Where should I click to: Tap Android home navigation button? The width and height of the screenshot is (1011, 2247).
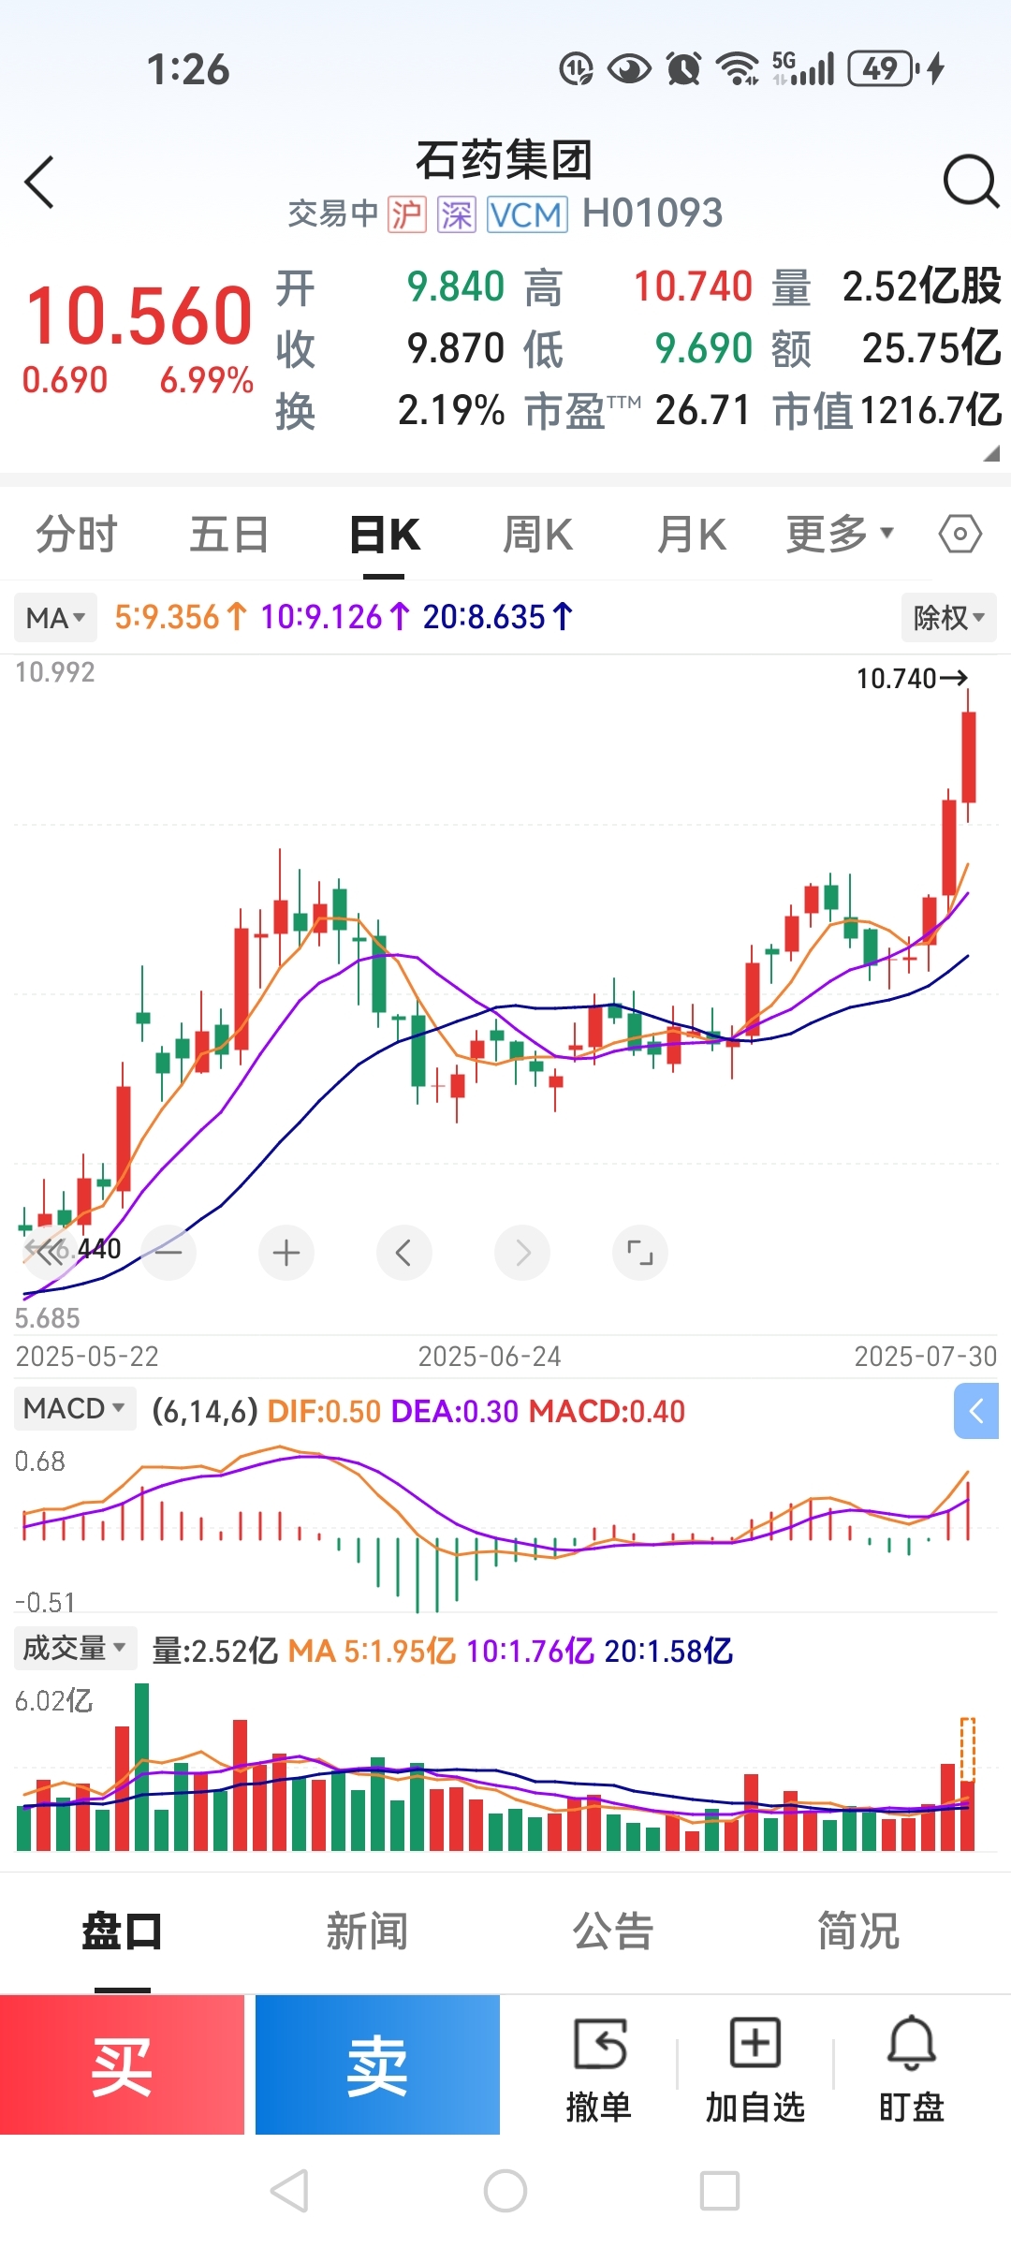[505, 2191]
